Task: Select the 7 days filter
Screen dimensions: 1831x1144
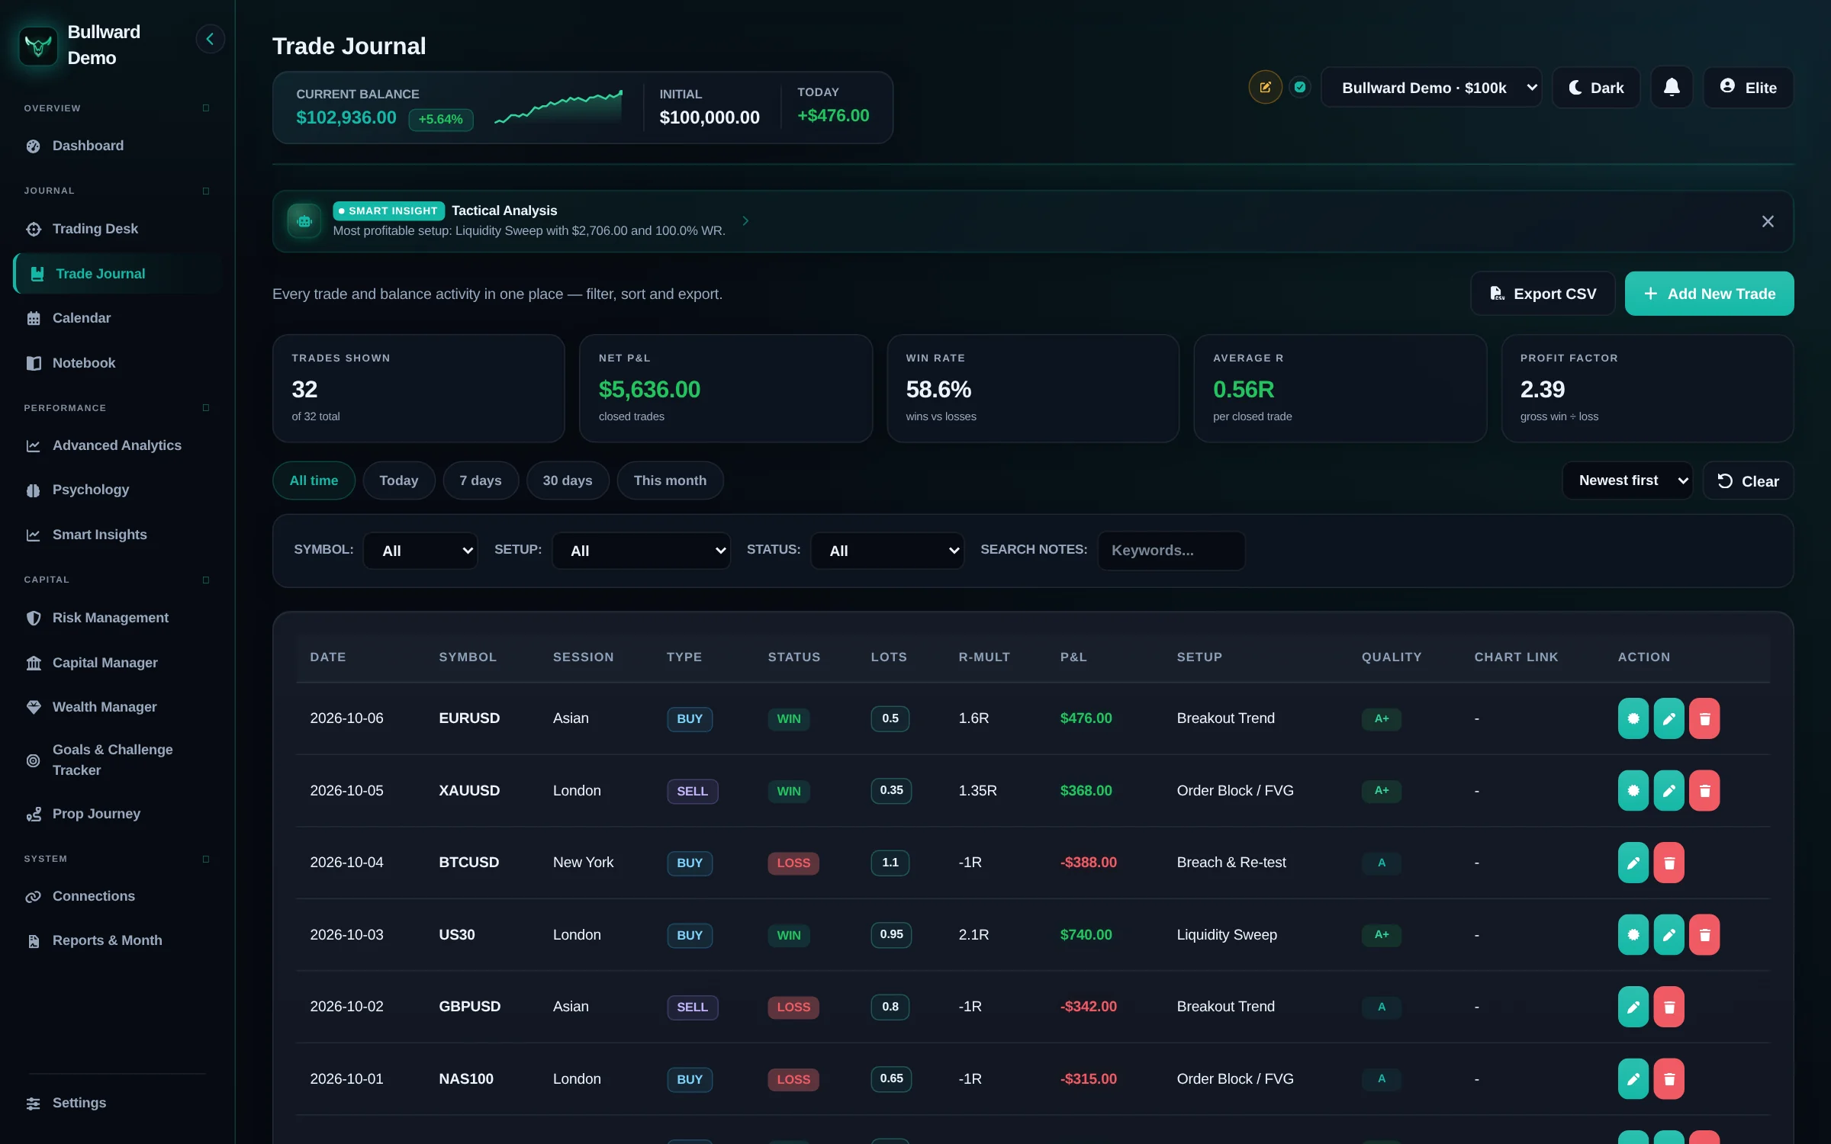Action: 481,480
